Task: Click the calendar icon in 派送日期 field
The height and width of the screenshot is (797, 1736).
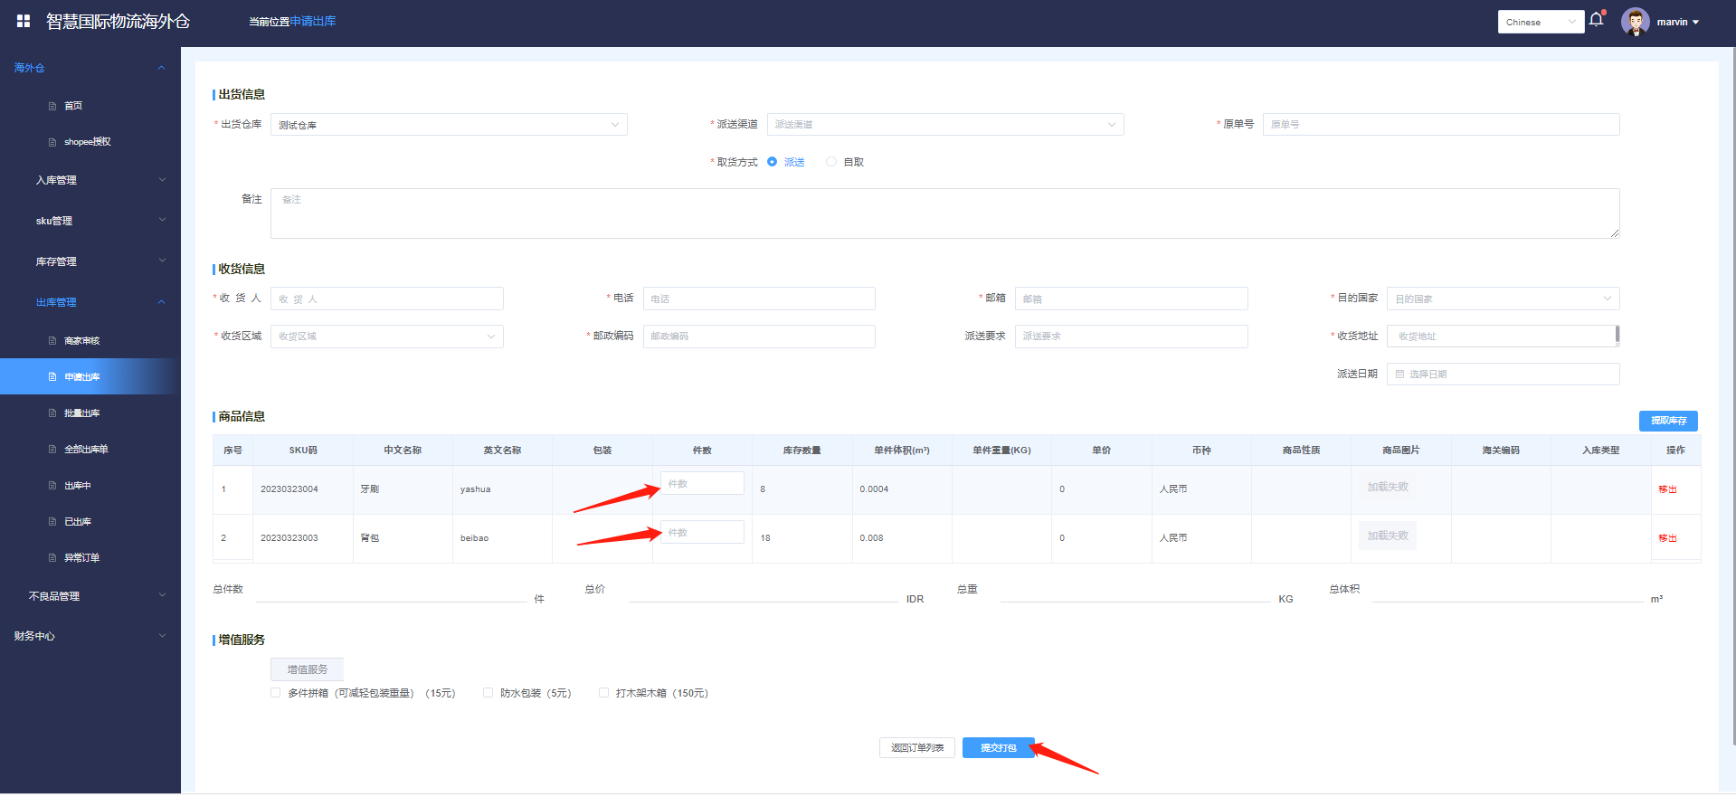Action: [x=1399, y=375]
